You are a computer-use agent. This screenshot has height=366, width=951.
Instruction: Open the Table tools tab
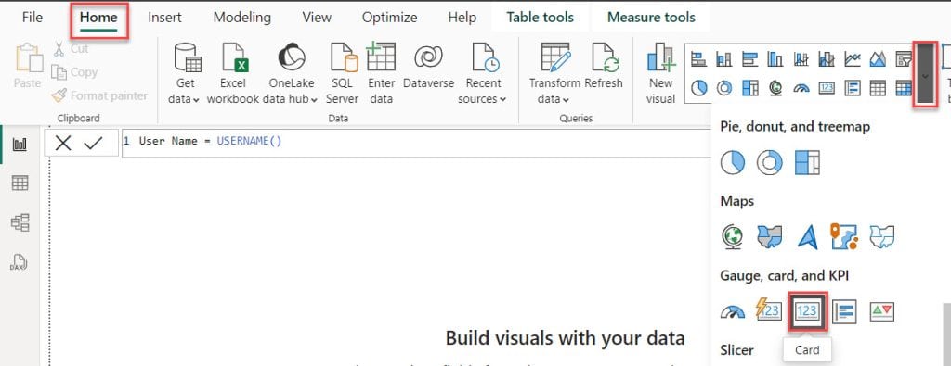(540, 18)
